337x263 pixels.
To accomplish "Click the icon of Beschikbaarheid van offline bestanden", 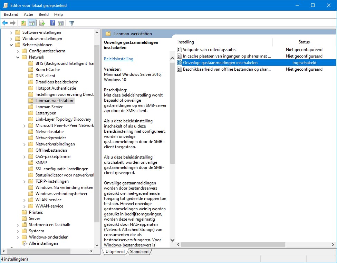I will (x=179, y=69).
